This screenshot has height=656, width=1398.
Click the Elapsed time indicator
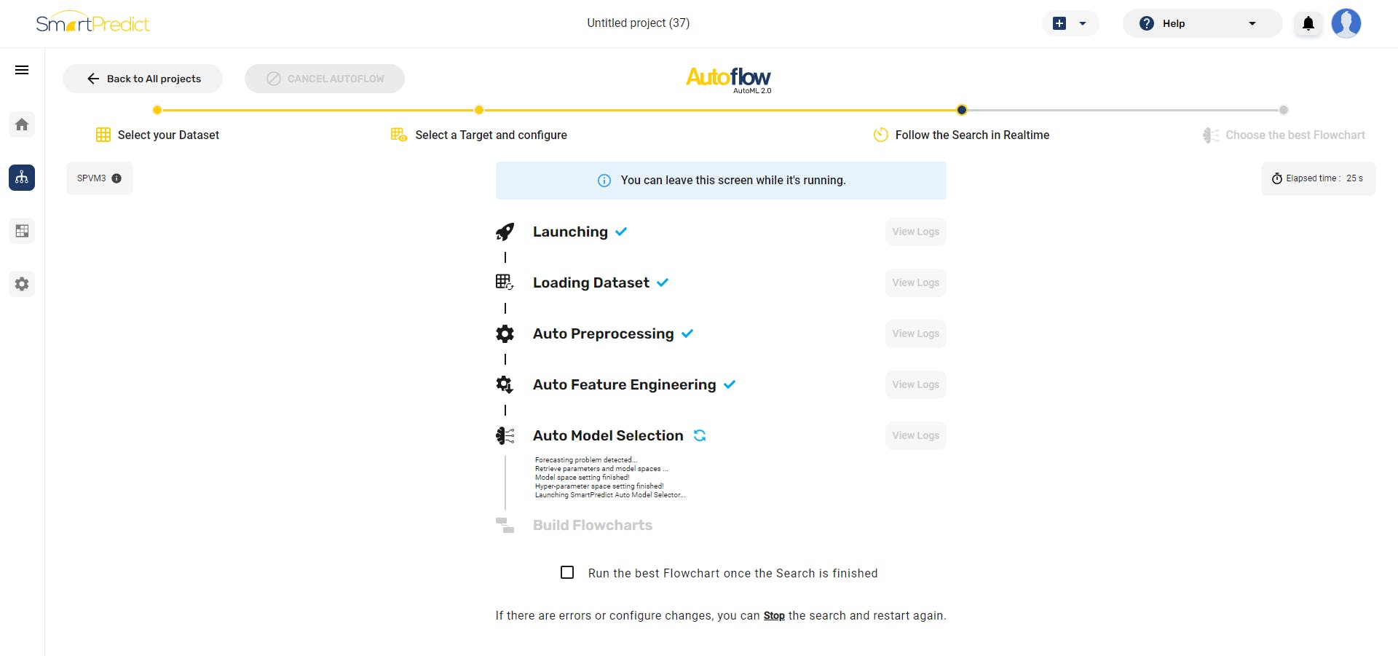coord(1319,178)
